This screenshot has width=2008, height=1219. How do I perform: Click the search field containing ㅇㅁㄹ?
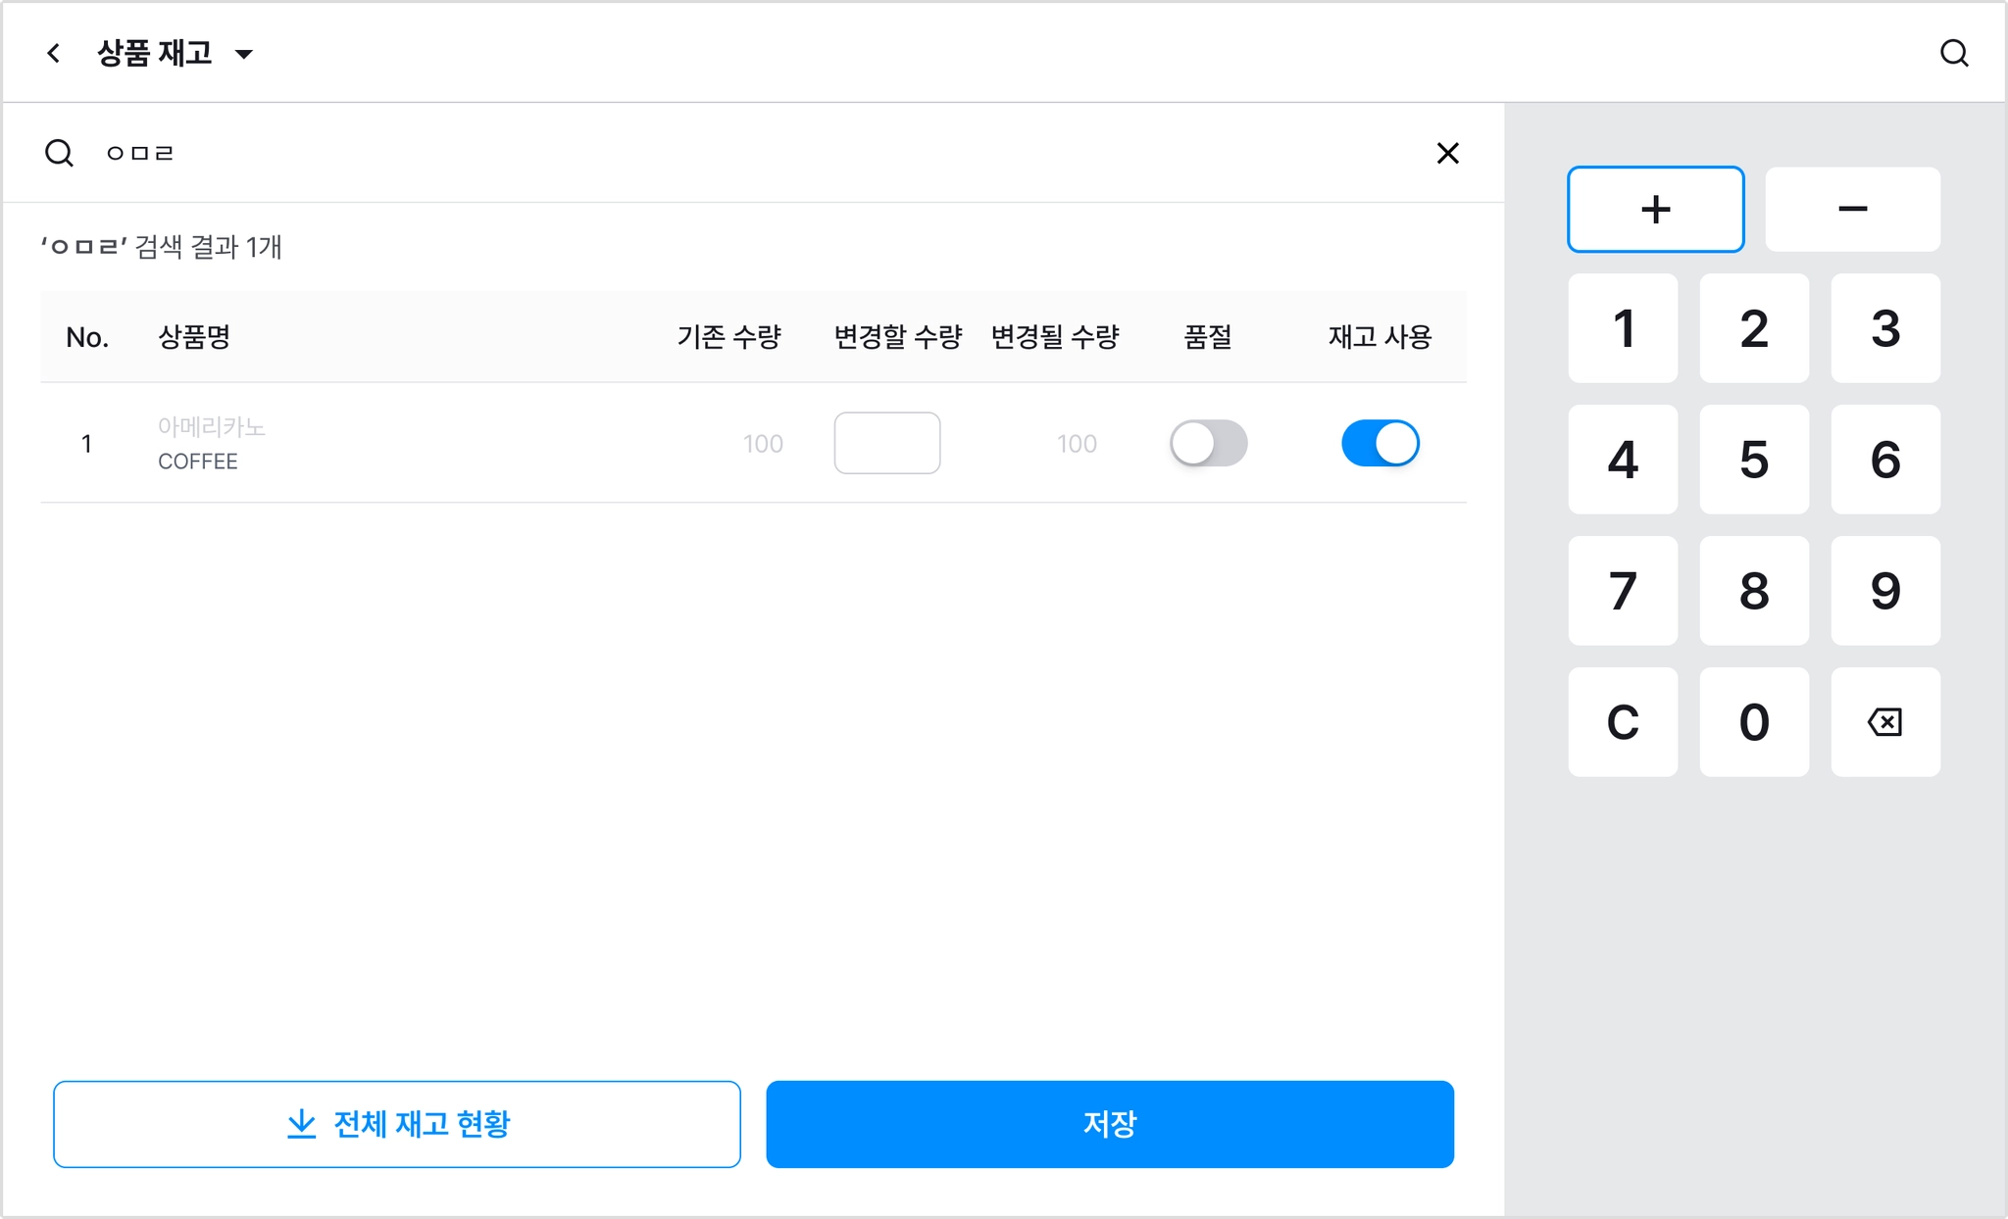[x=755, y=153]
